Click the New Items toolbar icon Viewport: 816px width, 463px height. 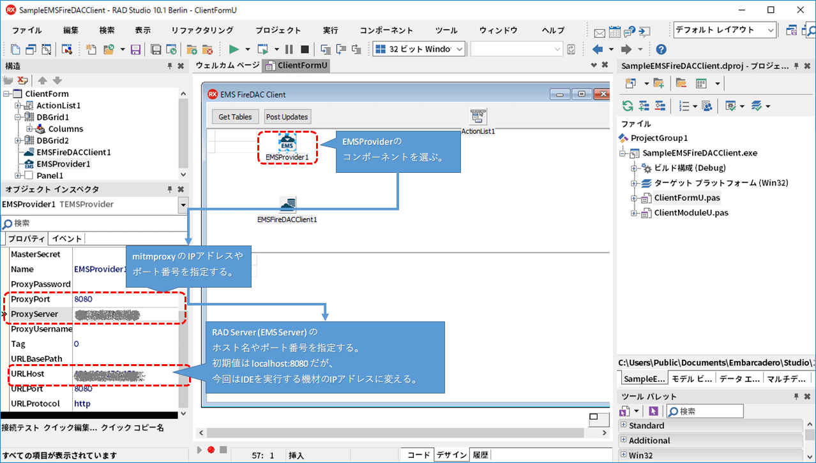pyautogui.click(x=91, y=49)
